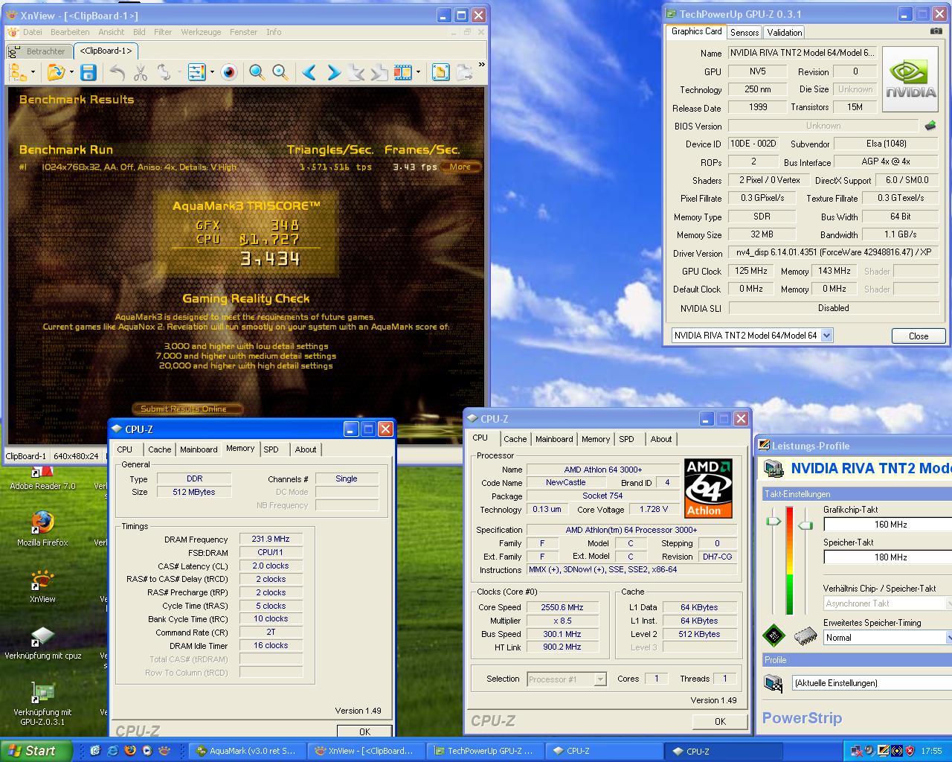Click the AMD Athlon 64 logo in CPU-Z
952x762 pixels.
708,488
